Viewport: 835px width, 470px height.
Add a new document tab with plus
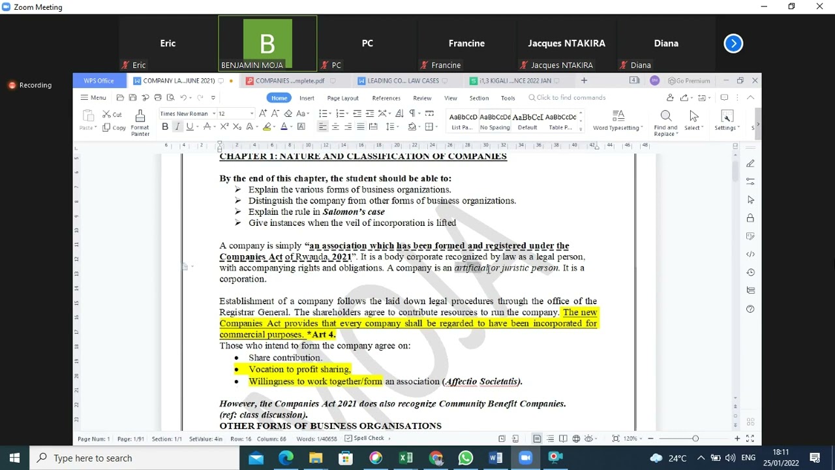(x=584, y=81)
